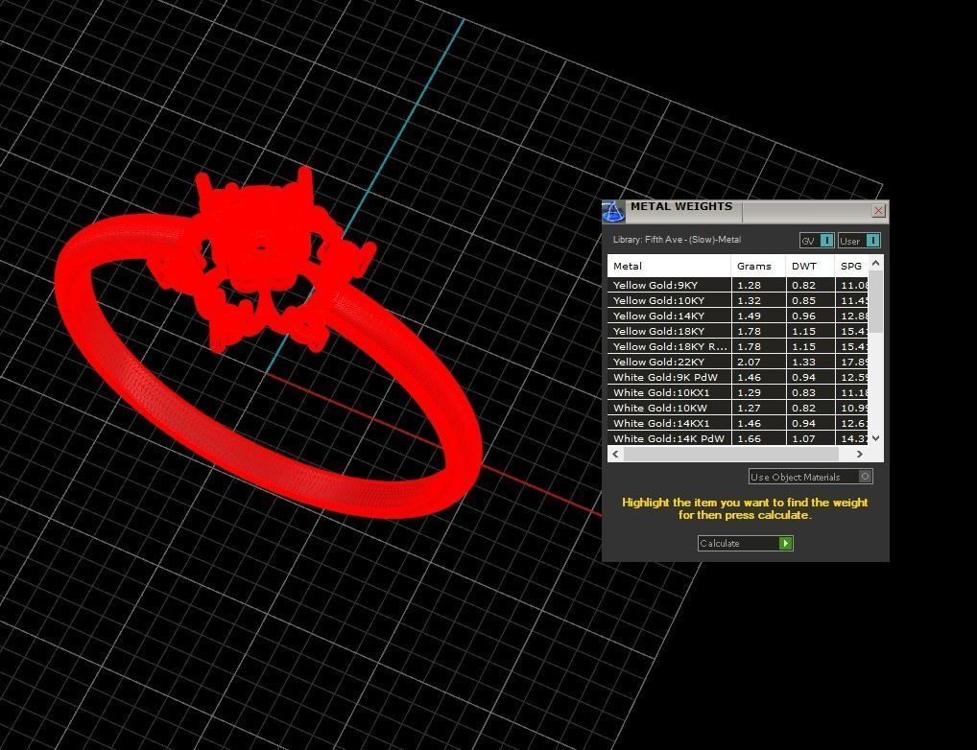Screen dimensions: 977x750
Task: Click the 1.32 grams value
Action: coord(749,300)
